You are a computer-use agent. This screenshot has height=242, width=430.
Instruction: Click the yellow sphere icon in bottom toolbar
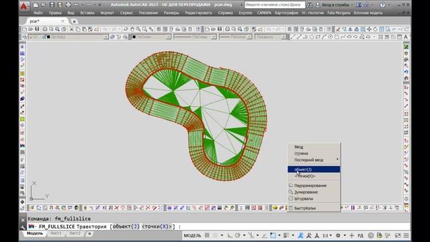tap(275, 208)
